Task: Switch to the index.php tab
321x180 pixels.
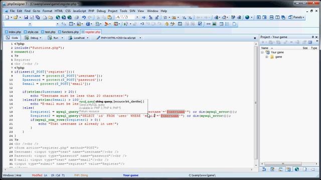Action: [13, 32]
